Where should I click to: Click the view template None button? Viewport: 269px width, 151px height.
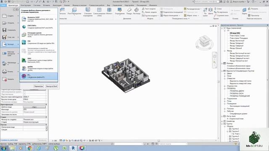(34, 107)
